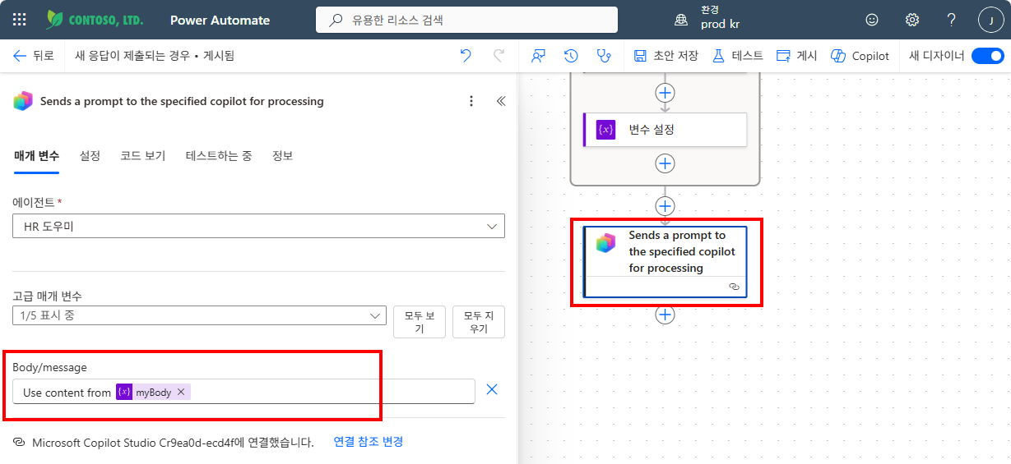
Task: Click the myBody variable token
Action: point(153,392)
